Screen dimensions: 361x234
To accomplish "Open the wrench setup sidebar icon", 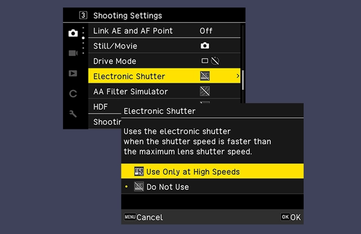I will tap(73, 114).
